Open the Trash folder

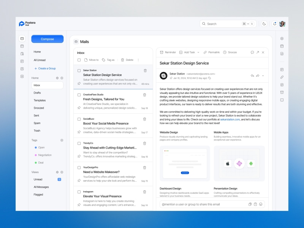[x=37, y=131]
